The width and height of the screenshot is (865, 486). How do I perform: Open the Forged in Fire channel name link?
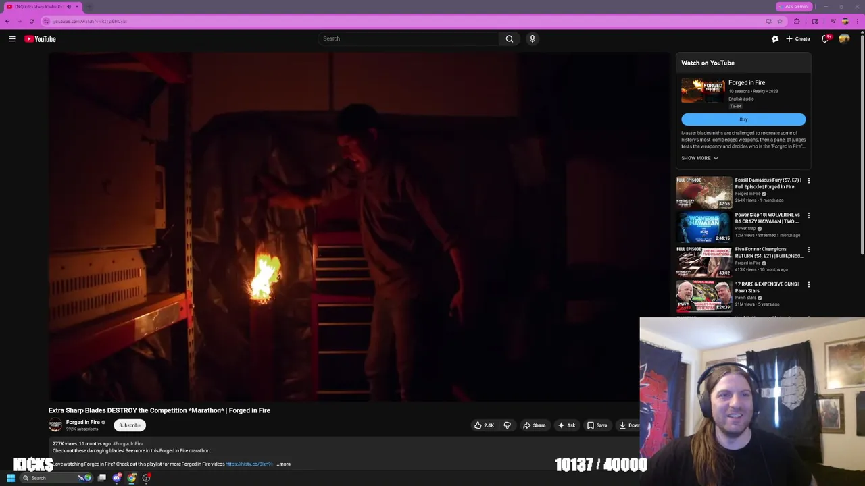point(82,422)
